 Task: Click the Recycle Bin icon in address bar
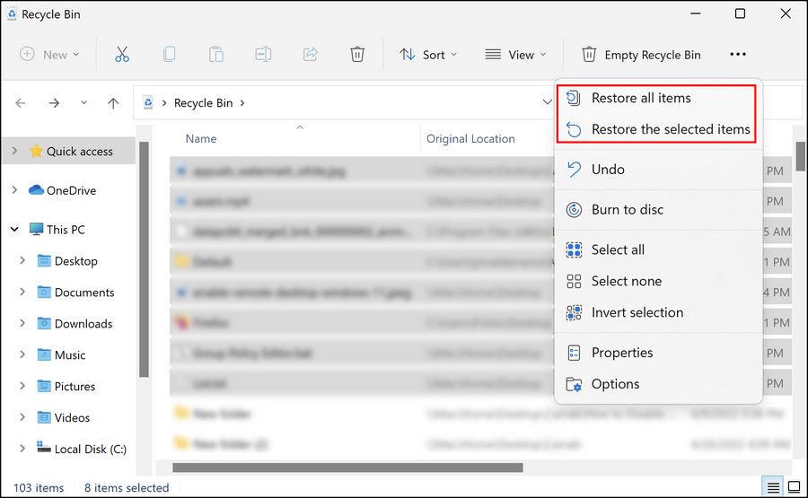pyautogui.click(x=148, y=102)
